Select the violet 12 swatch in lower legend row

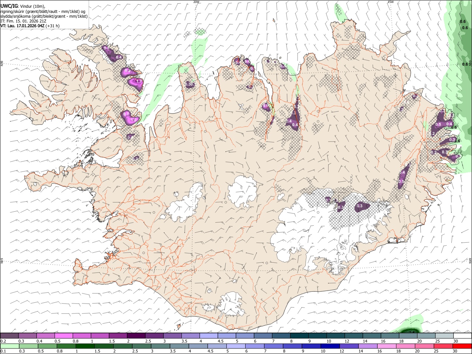coord(349,346)
